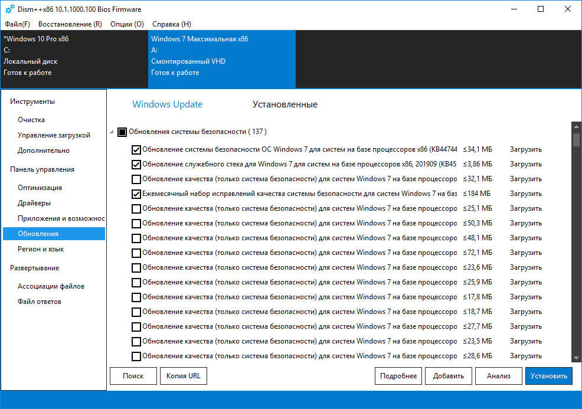Screen dimensions: 582x409
Task: Collapse the security updates group triangle
Action: click(x=112, y=132)
